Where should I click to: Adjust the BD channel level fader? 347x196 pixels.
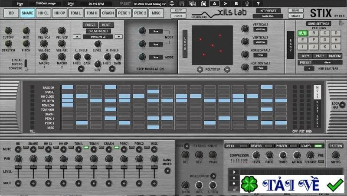(x=18, y=167)
